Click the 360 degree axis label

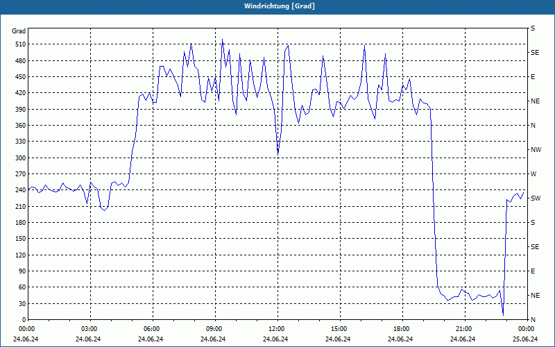click(x=19, y=126)
